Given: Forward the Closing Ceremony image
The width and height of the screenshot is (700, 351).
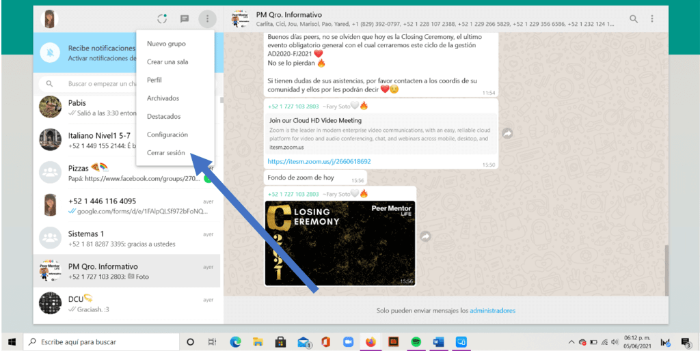Looking at the screenshot, I should tap(425, 236).
